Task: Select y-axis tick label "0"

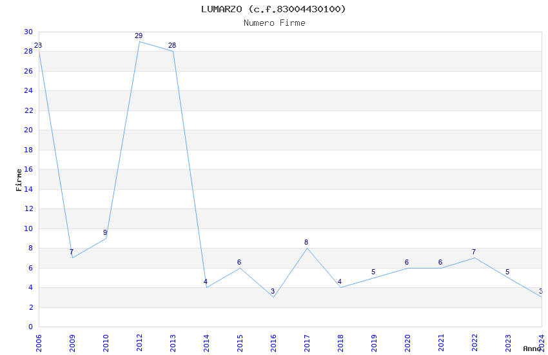Action: (31, 327)
